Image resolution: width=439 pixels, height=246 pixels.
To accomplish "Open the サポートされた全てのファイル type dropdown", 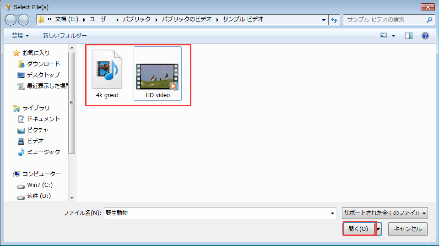I will point(385,213).
